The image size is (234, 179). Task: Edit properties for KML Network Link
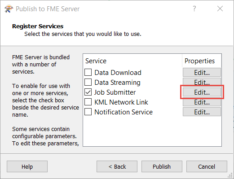202,102
